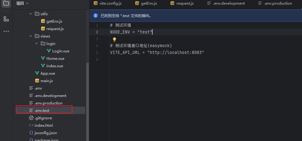Click the JS icon beside main.js
This screenshot has width=302, height=141.
pos(37,81)
